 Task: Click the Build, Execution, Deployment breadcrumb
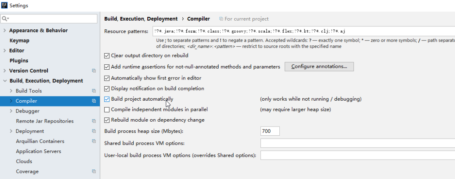pos(141,19)
